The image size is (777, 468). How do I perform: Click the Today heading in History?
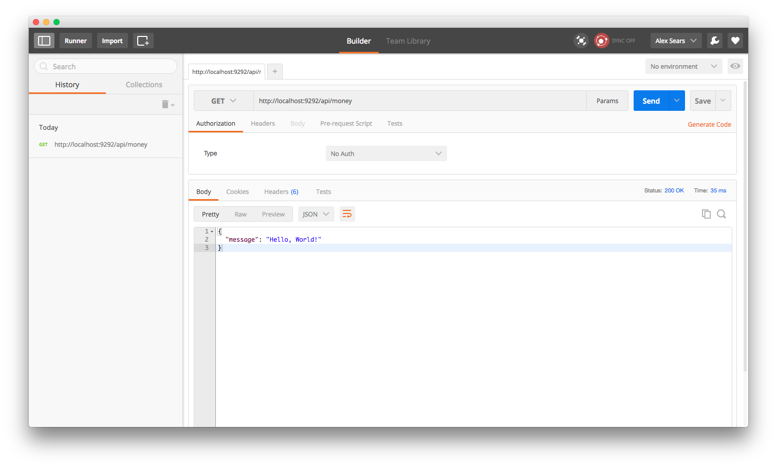coord(48,127)
